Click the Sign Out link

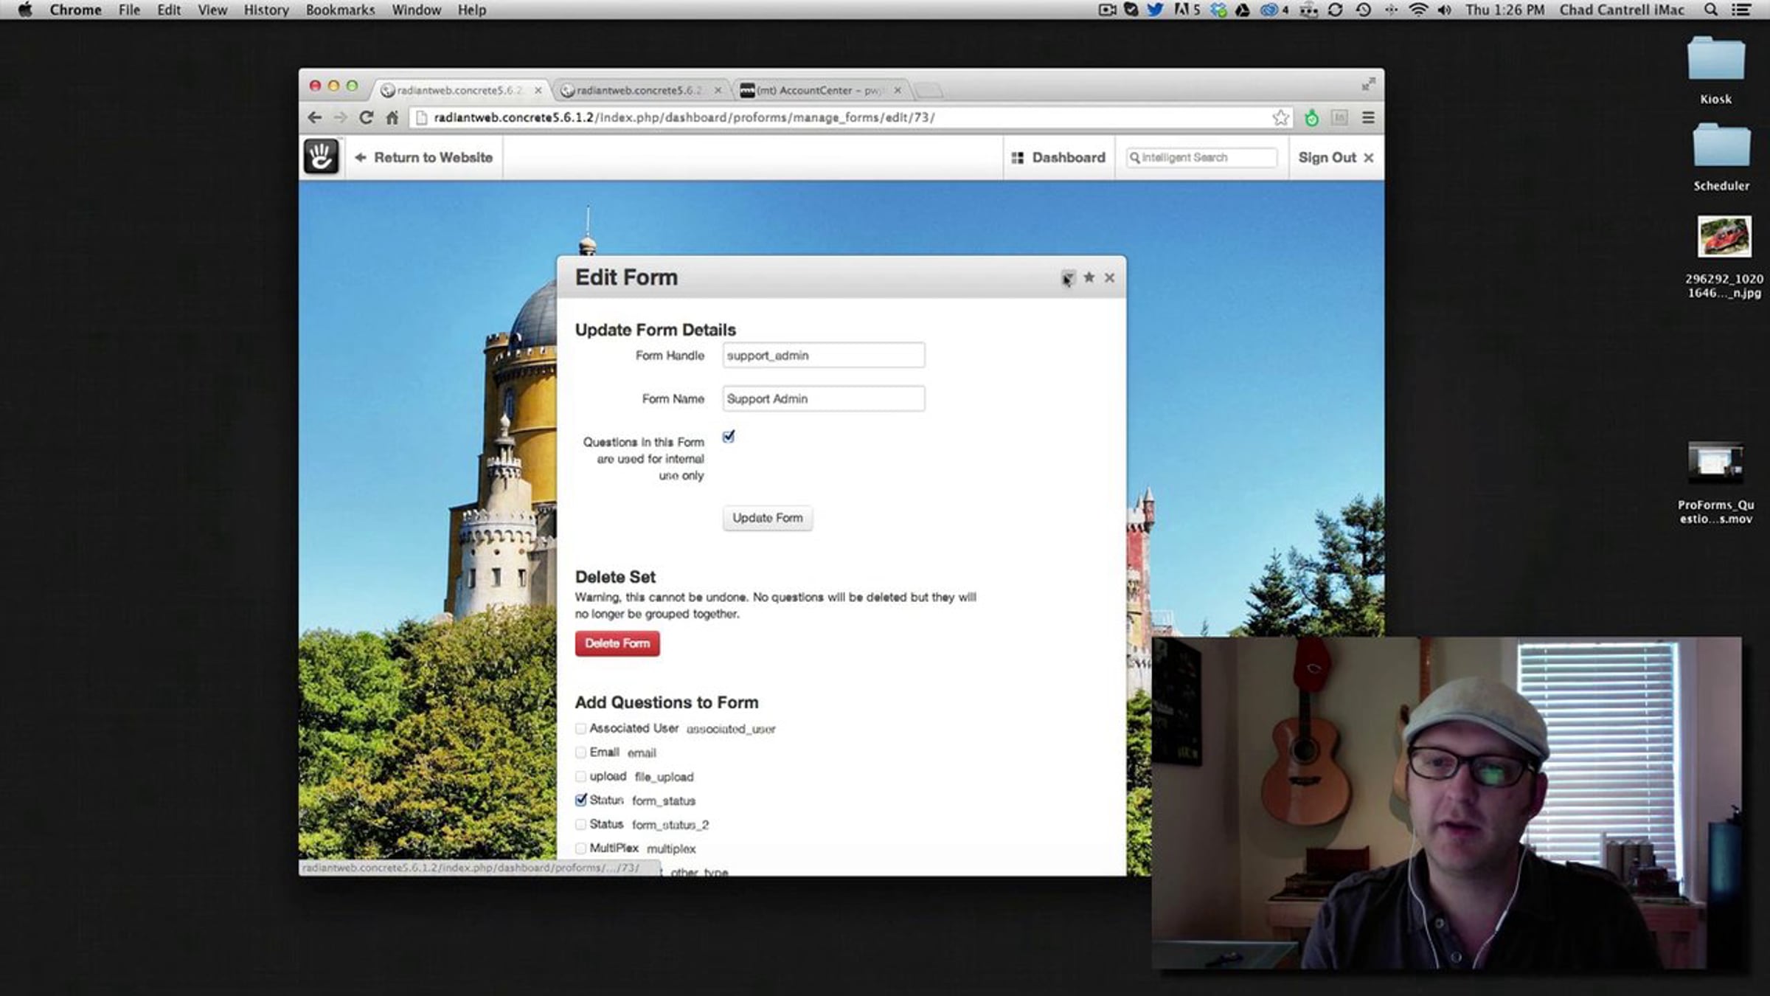tap(1336, 157)
